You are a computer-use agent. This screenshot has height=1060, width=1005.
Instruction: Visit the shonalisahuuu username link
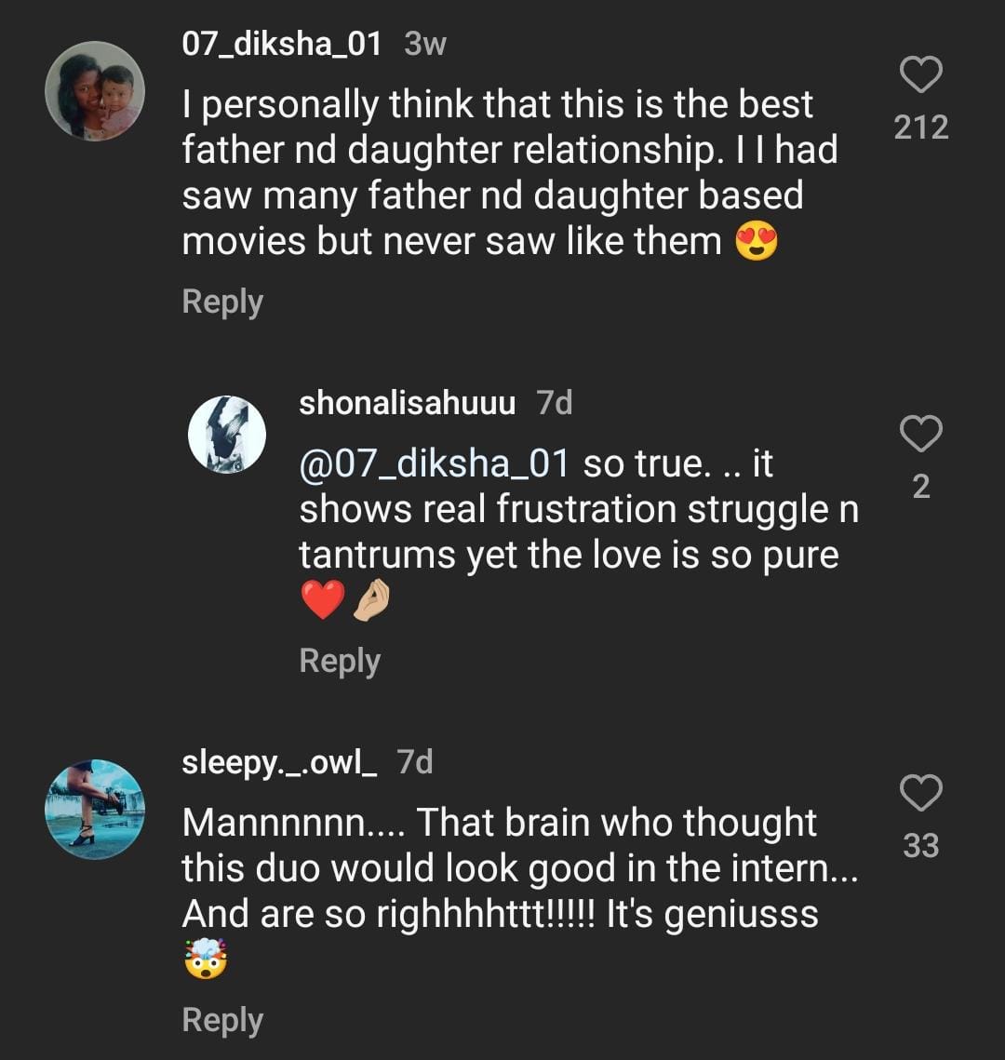(x=407, y=402)
